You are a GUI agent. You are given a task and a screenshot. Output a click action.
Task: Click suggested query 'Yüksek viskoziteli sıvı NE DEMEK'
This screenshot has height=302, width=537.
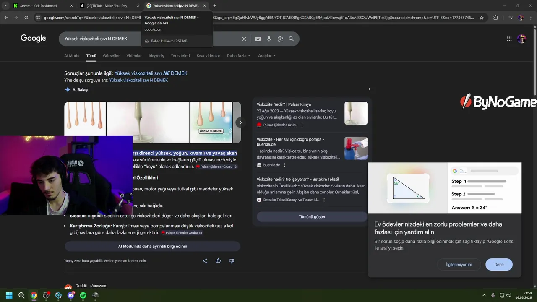point(151,73)
